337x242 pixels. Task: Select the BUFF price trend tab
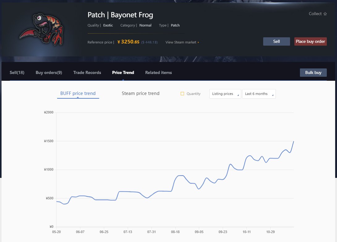(x=78, y=93)
